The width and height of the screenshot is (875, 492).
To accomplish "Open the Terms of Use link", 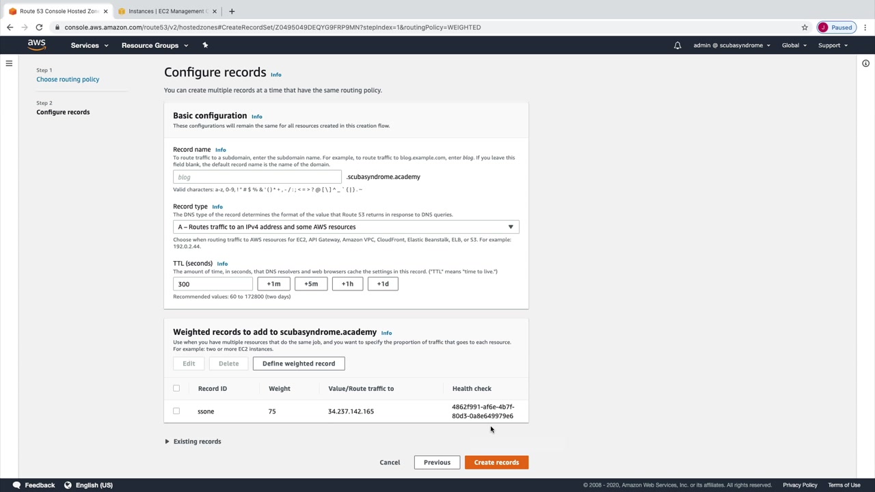I will pyautogui.click(x=844, y=485).
